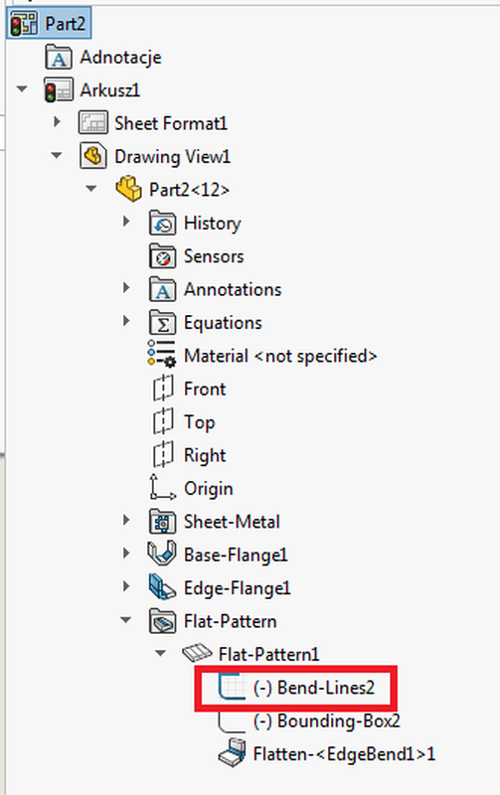Select the Part2<12> component

pos(189,190)
